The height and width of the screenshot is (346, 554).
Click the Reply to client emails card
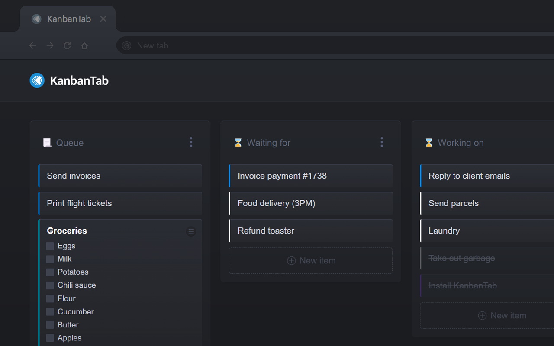(487, 176)
